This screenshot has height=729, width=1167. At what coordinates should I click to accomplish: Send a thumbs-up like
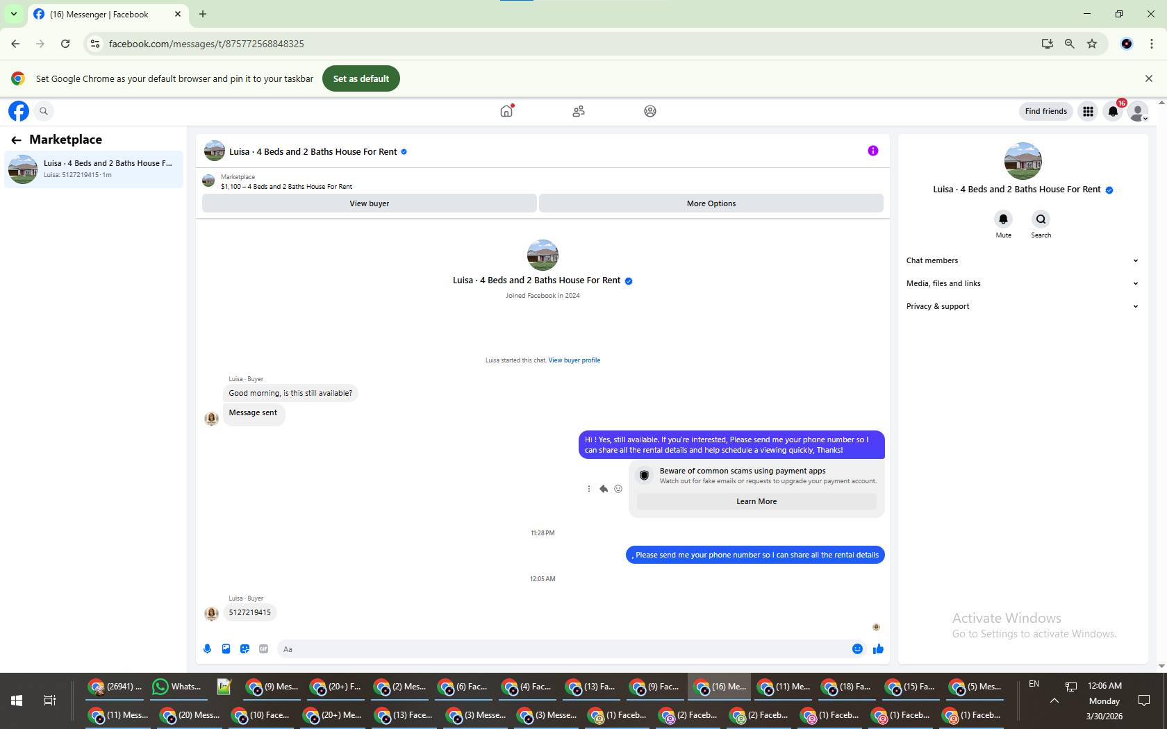point(878,649)
